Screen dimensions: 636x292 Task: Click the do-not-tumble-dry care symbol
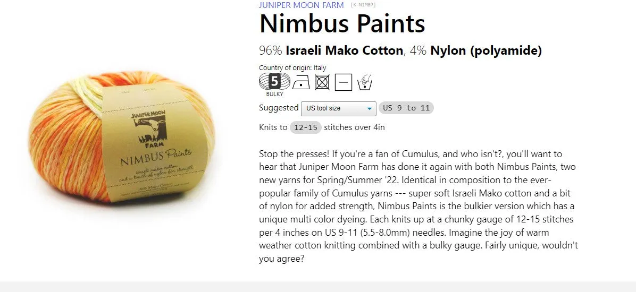[x=322, y=82]
